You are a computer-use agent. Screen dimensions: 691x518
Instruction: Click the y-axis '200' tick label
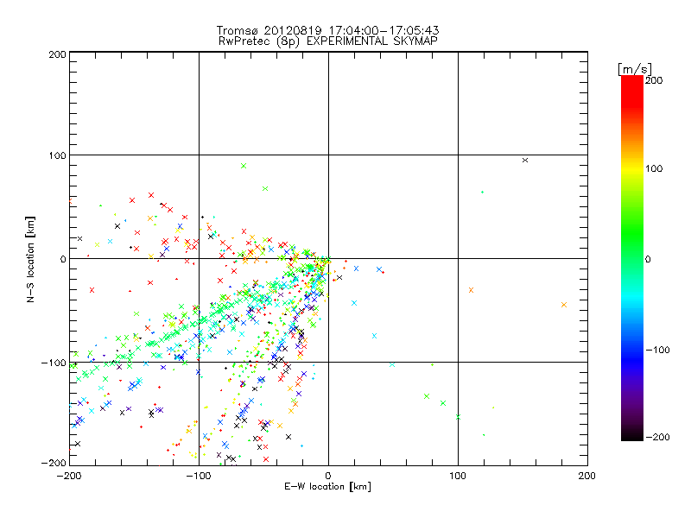click(57, 54)
